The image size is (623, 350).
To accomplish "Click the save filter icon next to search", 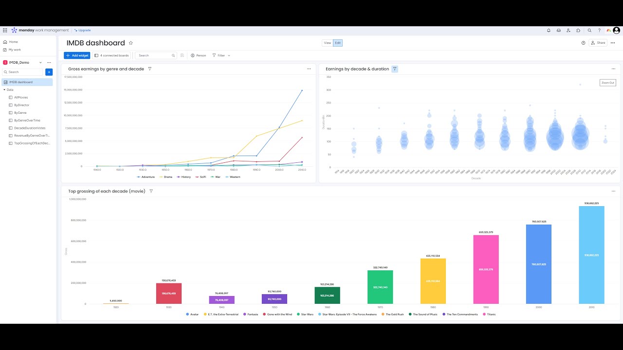I will pos(182,55).
